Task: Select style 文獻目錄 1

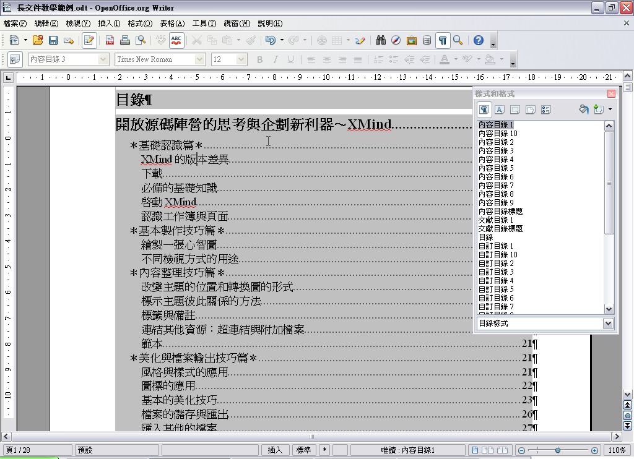Action: 496,220
